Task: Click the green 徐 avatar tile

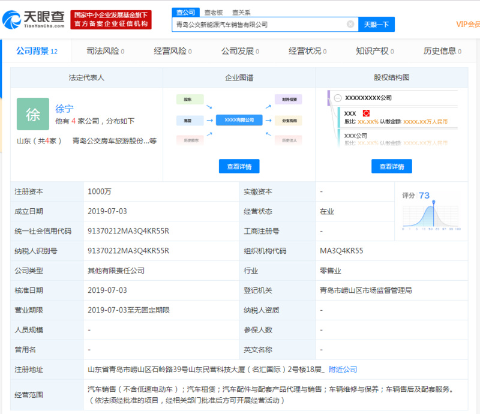Action: (x=33, y=114)
